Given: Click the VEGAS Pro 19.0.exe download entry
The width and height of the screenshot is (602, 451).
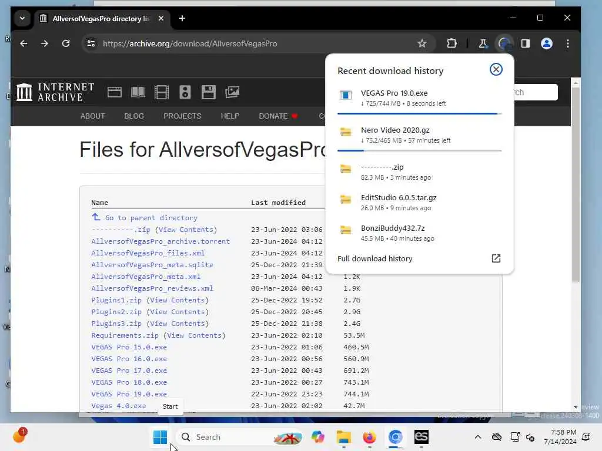Looking at the screenshot, I should 419,98.
